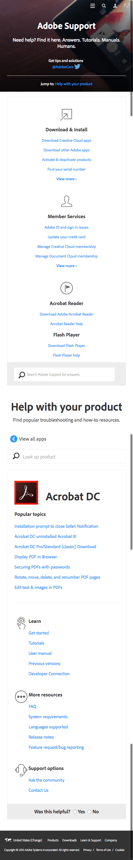Click the page scrollbar thumb at top
The width and height of the screenshot is (133, 860).
pyautogui.click(x=131, y=58)
